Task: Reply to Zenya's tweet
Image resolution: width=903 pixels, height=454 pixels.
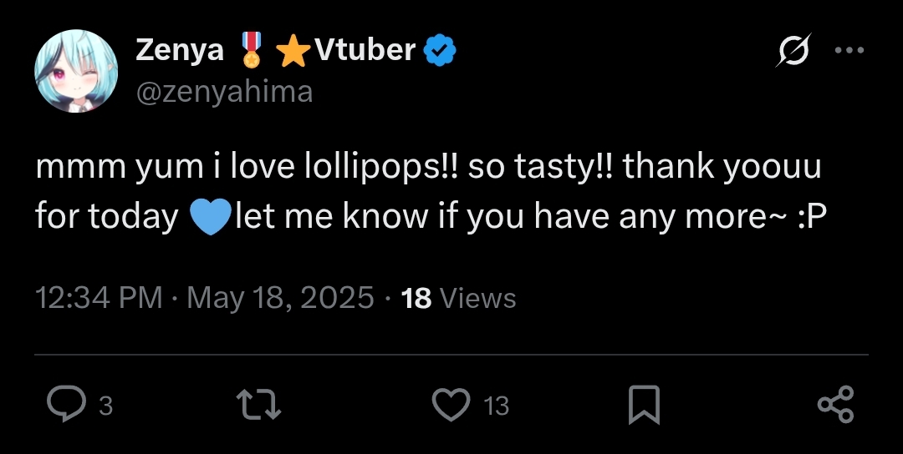Action: click(64, 406)
